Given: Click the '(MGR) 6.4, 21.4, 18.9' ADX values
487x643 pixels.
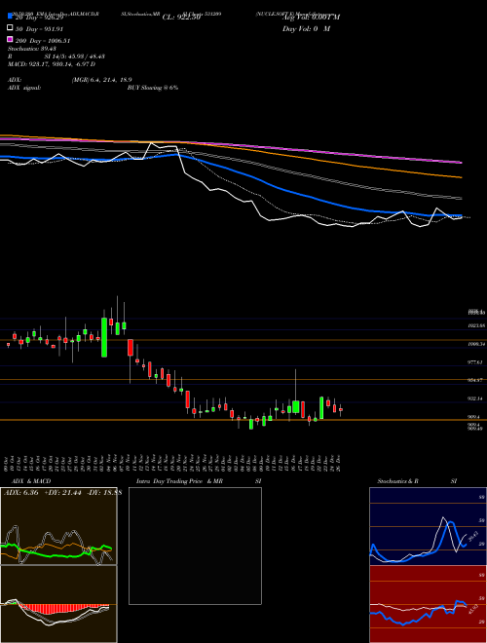Looking at the screenshot, I should (101, 80).
